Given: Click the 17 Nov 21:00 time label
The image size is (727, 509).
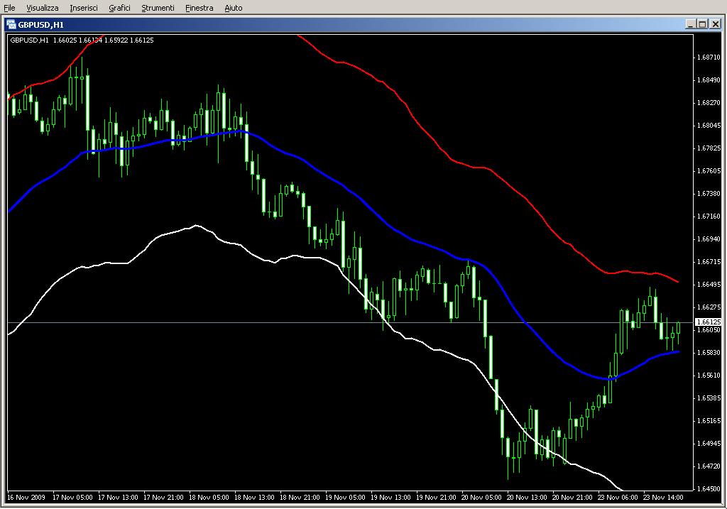Looking at the screenshot, I should 163,498.
